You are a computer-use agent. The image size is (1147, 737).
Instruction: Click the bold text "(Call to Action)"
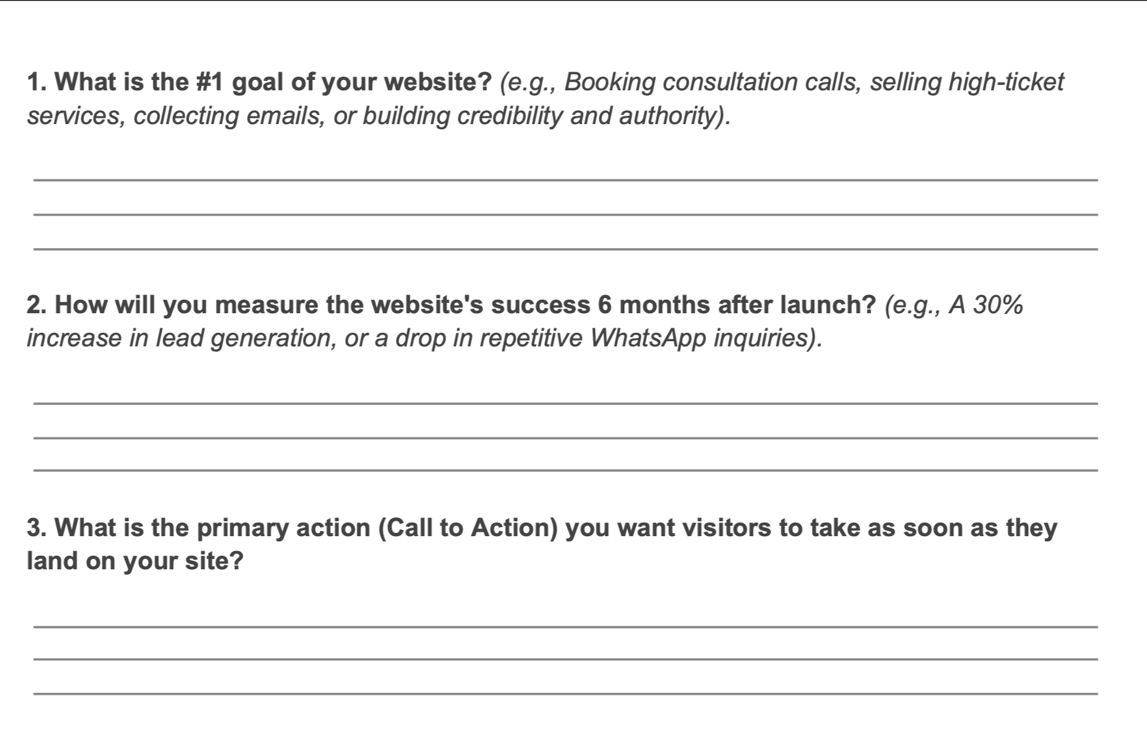tap(468, 528)
